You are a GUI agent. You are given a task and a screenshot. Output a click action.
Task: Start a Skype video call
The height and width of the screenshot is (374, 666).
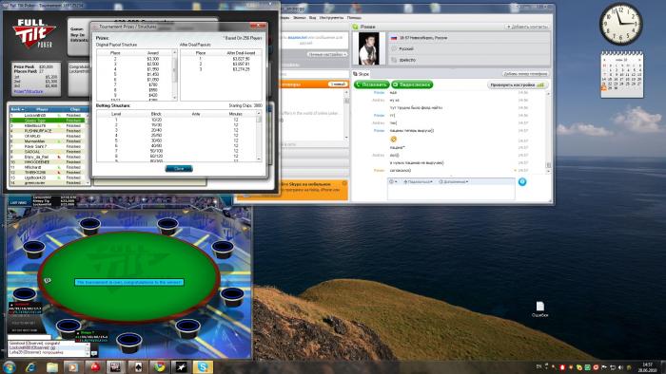412,84
